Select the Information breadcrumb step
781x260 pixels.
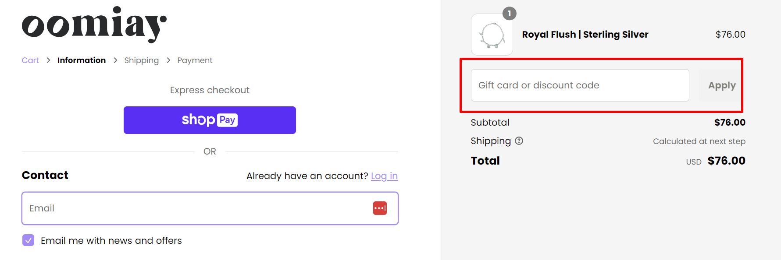[82, 60]
